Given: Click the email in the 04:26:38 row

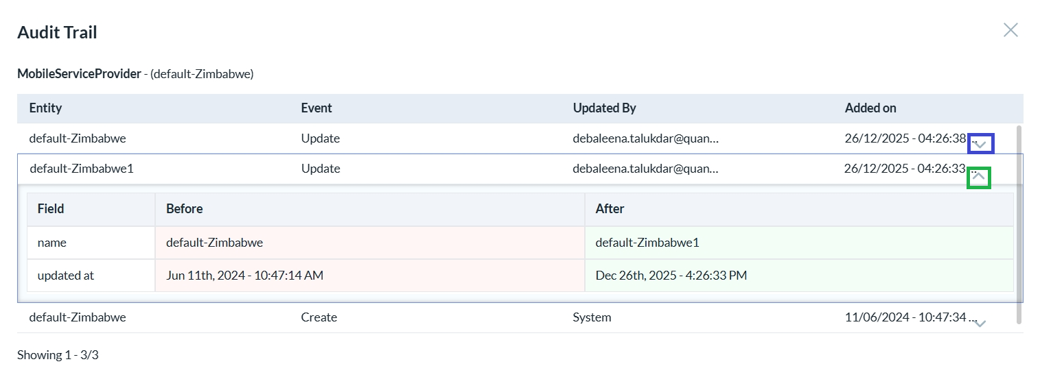Looking at the screenshot, I should click(x=645, y=138).
